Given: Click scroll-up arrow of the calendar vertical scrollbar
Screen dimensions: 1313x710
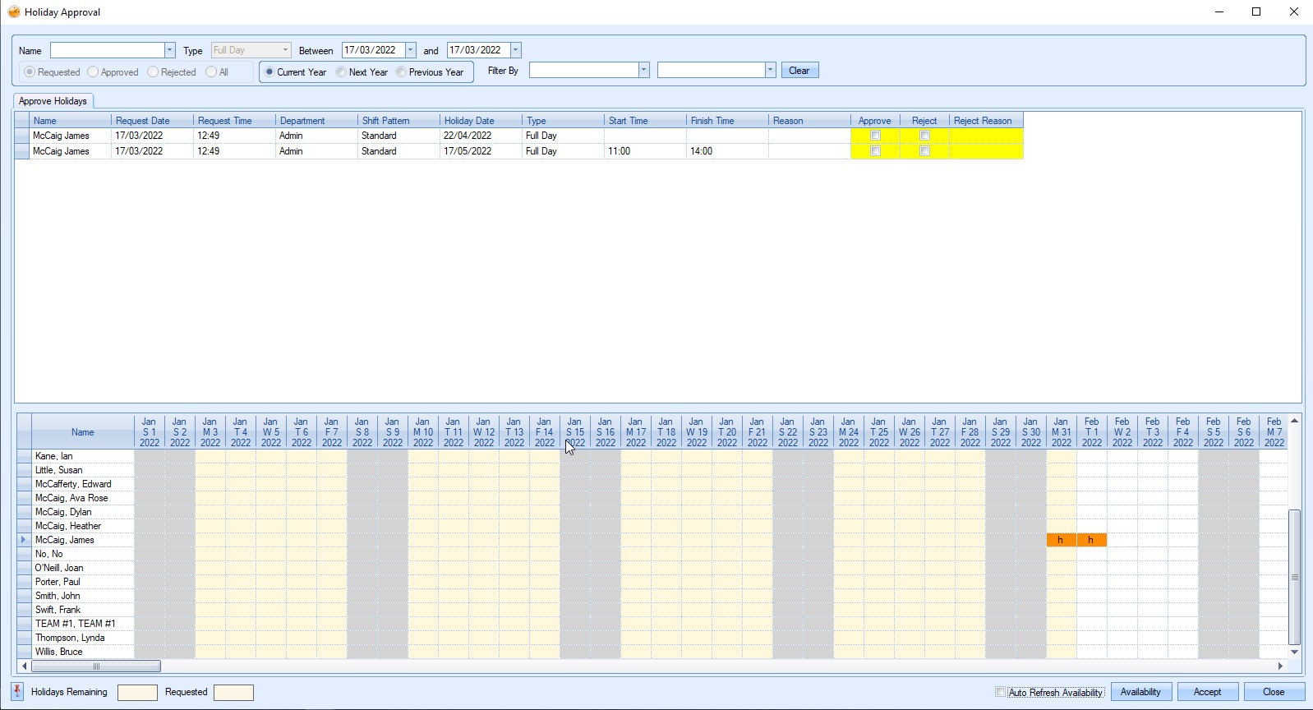Looking at the screenshot, I should coord(1294,421).
